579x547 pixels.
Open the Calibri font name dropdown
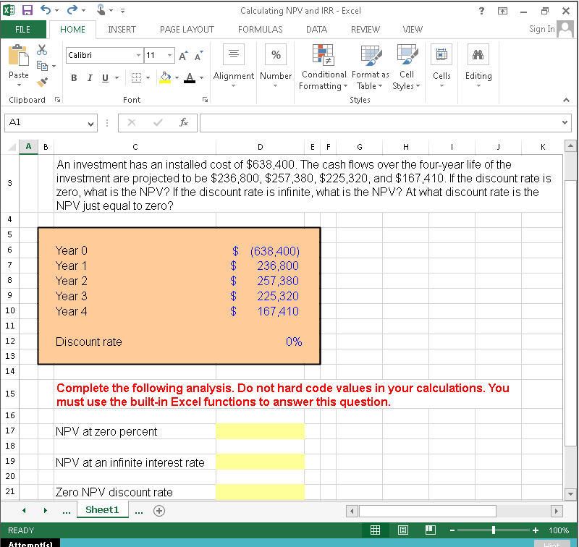point(138,56)
